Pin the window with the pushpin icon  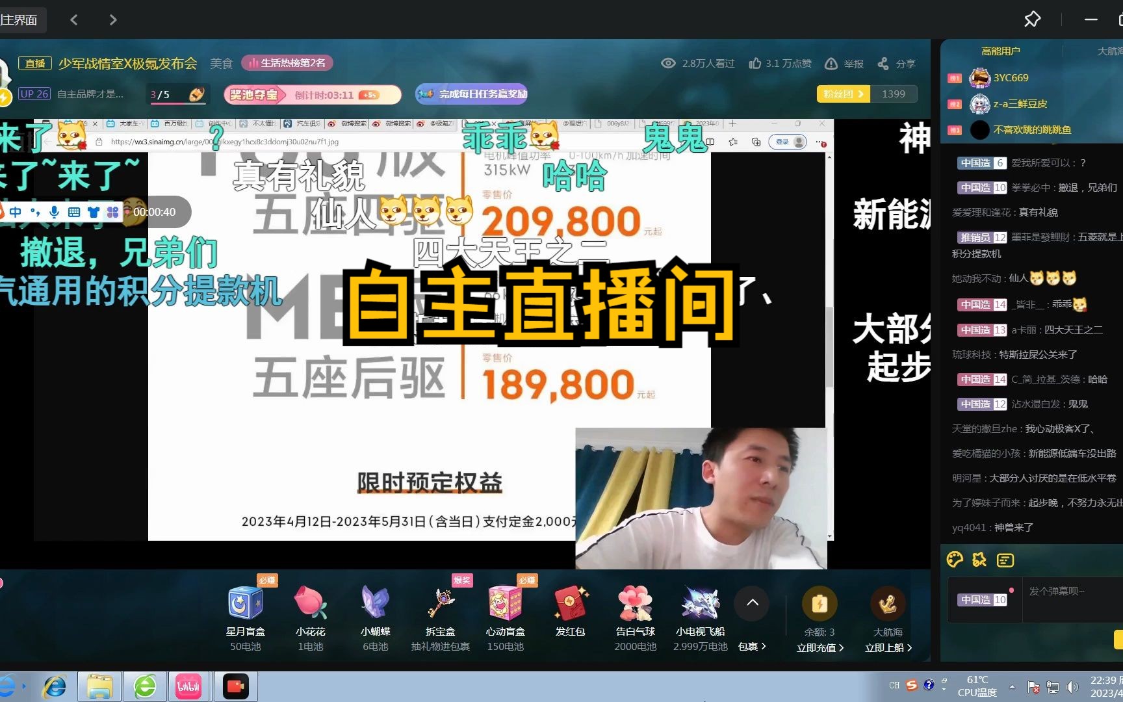(x=1032, y=19)
